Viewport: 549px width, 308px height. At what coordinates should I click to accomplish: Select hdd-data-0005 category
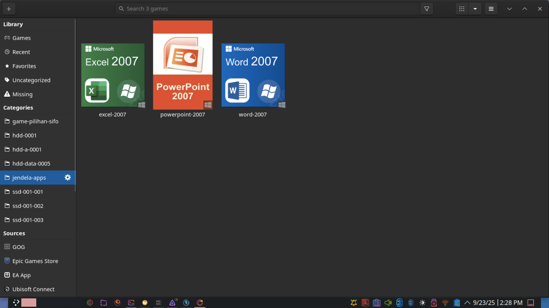(38, 163)
